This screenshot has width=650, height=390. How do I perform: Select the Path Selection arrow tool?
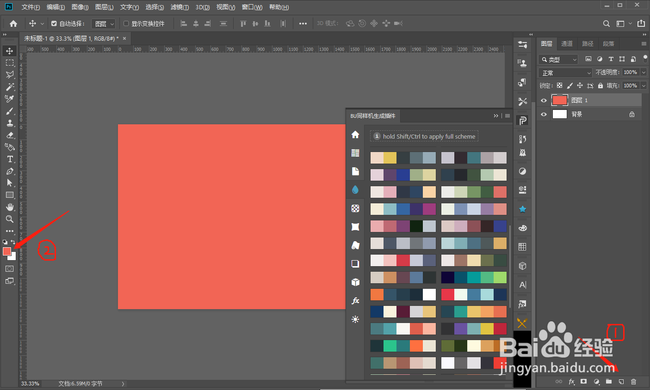pos(10,183)
